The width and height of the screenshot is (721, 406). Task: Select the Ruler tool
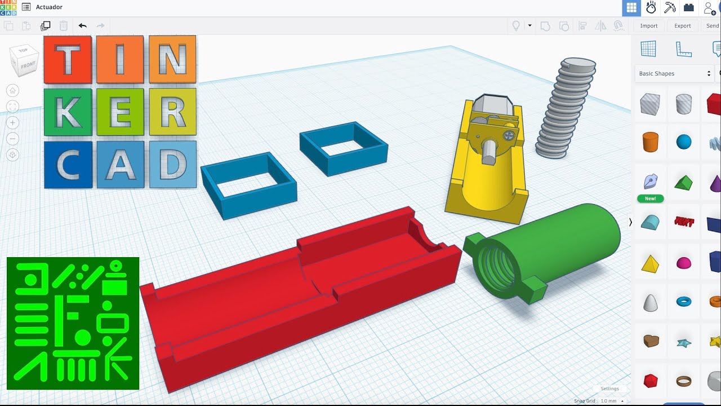point(683,49)
